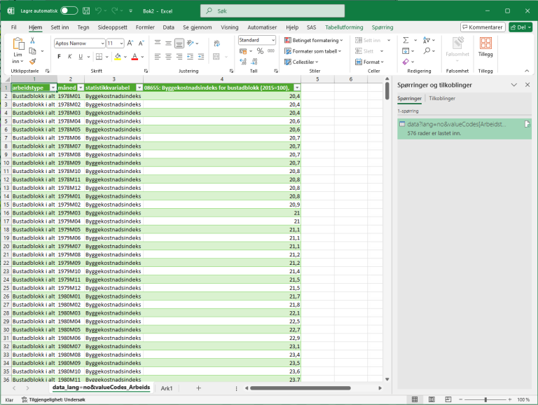
Task: Click the format painter brush icon
Action: (32, 62)
